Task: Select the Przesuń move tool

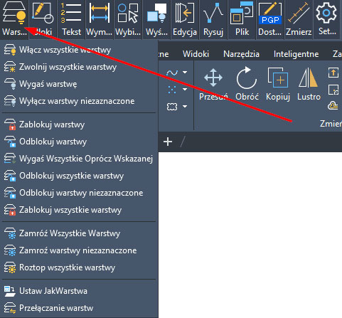Action: click(x=213, y=84)
